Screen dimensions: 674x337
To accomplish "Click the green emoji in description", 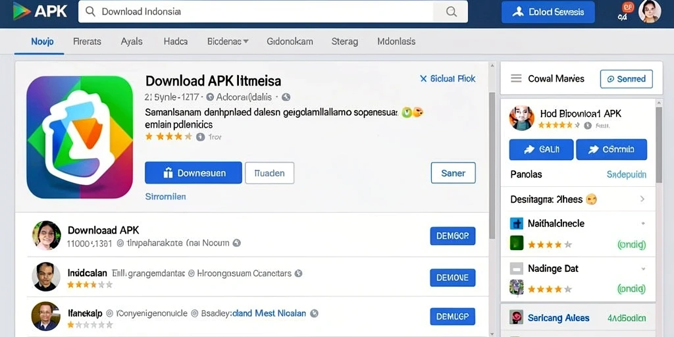I will 405,113.
